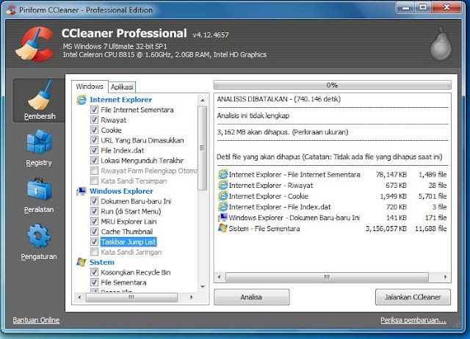Click IE icon beside File Index.dat result
Viewport: 470px width, 339px height.
(x=223, y=207)
